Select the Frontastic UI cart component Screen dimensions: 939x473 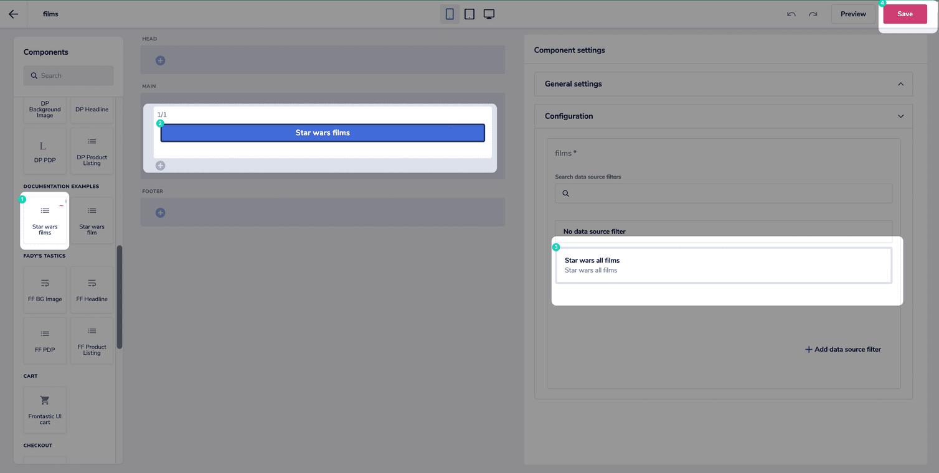[x=44, y=410]
